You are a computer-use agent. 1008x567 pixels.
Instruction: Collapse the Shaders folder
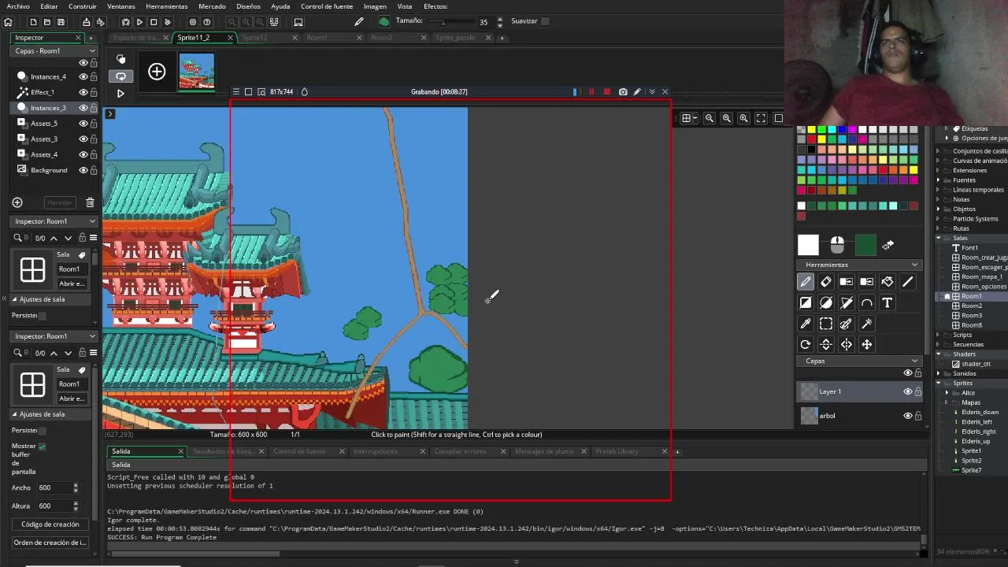coord(939,354)
